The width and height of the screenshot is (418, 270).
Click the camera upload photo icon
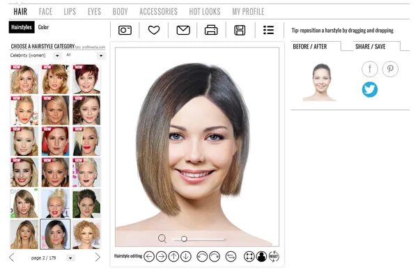click(x=125, y=30)
